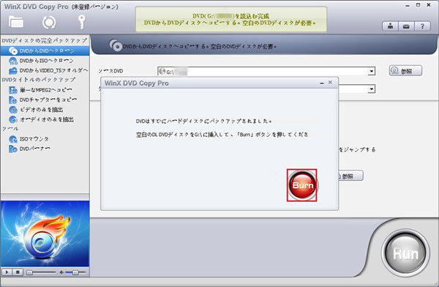439x287 pixels.
Task: Click the DVD burner icon
Action: pos(13,149)
